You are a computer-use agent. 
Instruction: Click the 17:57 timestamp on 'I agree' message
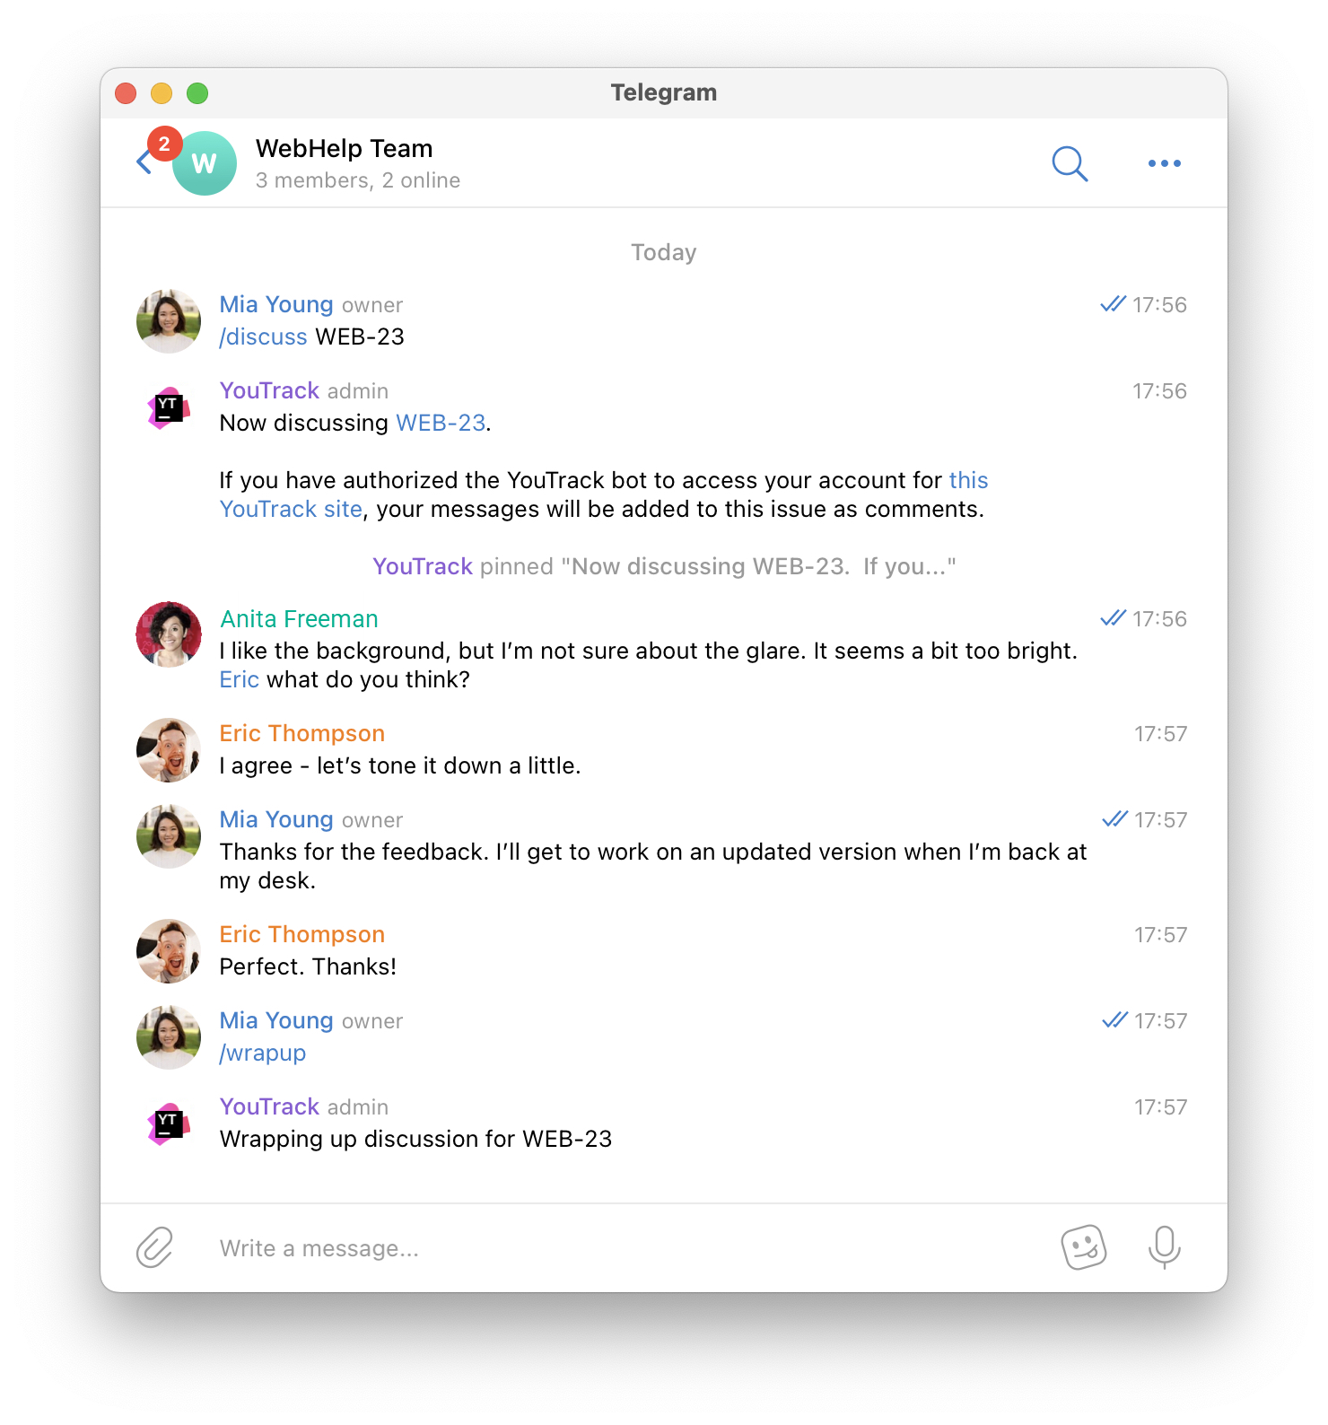[x=1160, y=734]
